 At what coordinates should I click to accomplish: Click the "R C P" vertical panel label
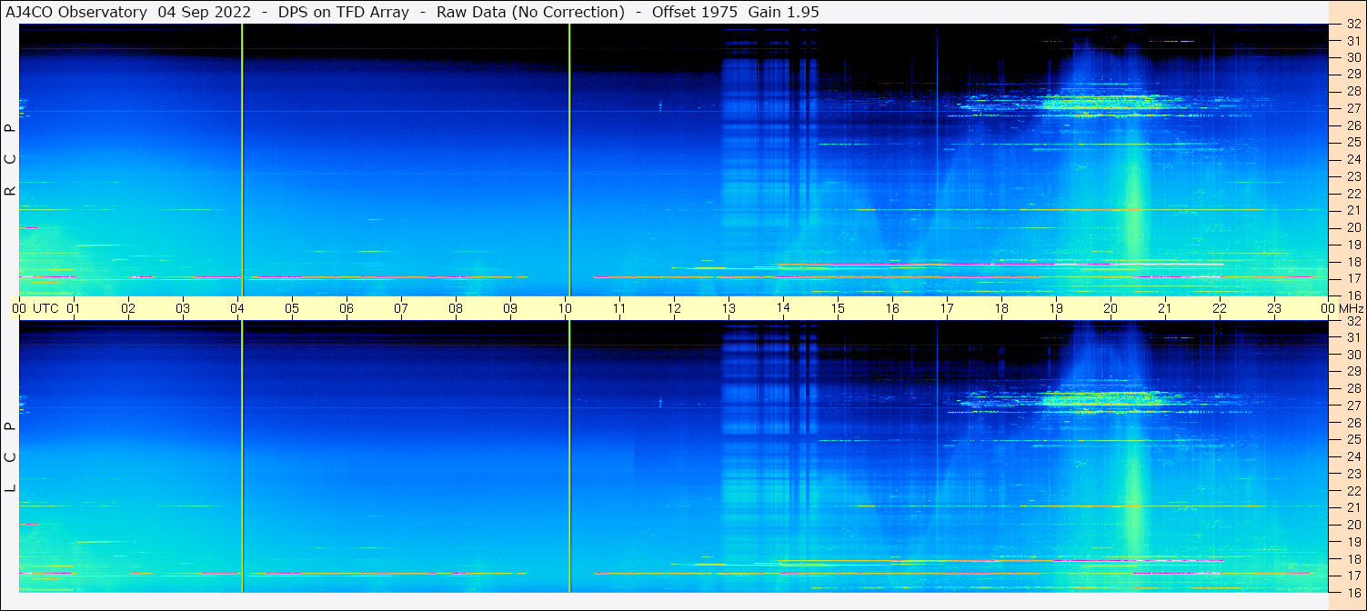coord(11,159)
